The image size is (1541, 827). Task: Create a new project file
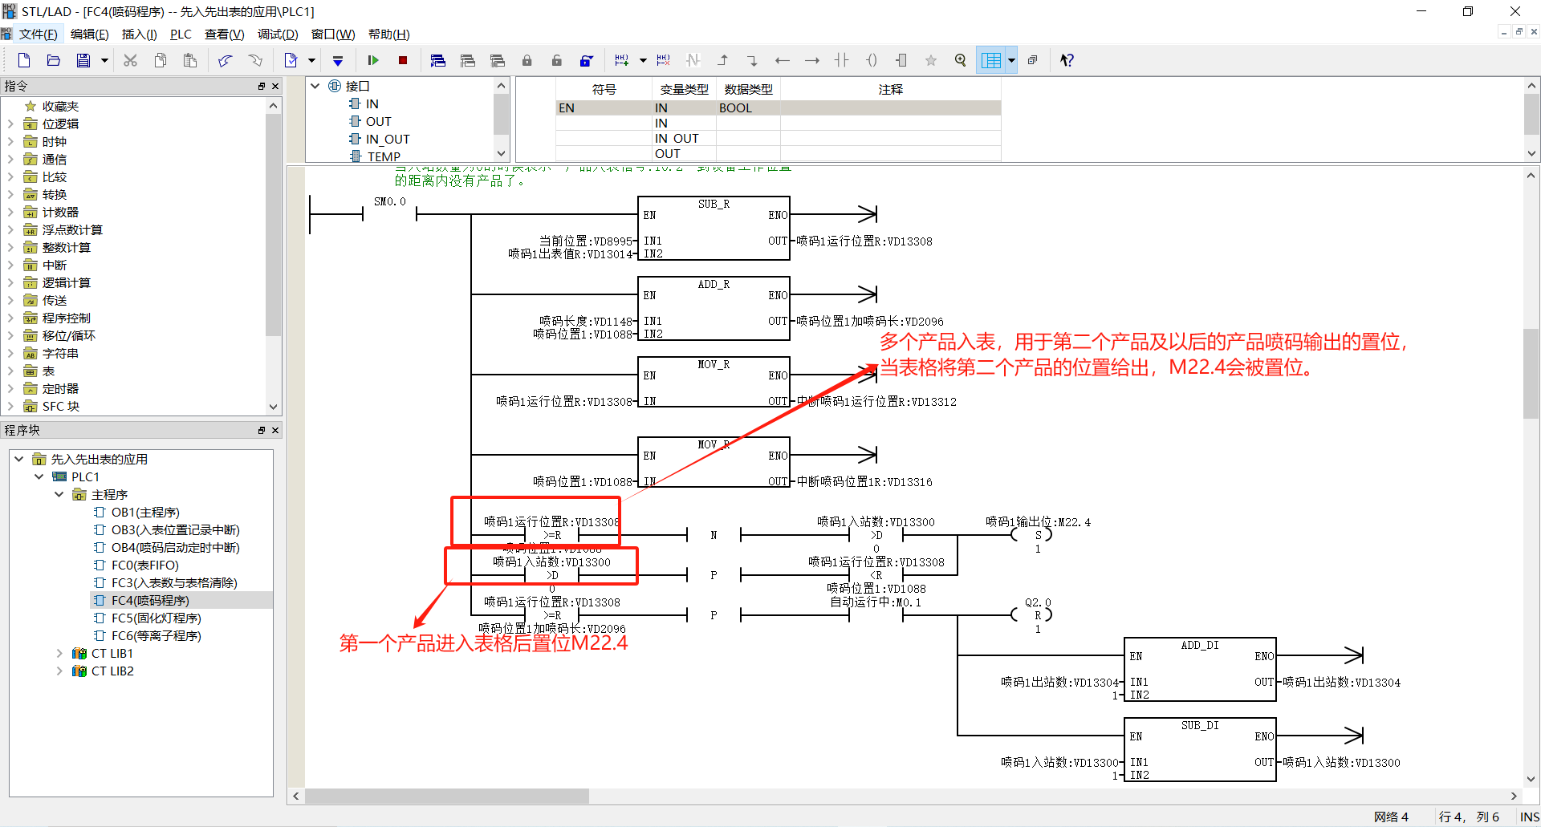pos(24,60)
